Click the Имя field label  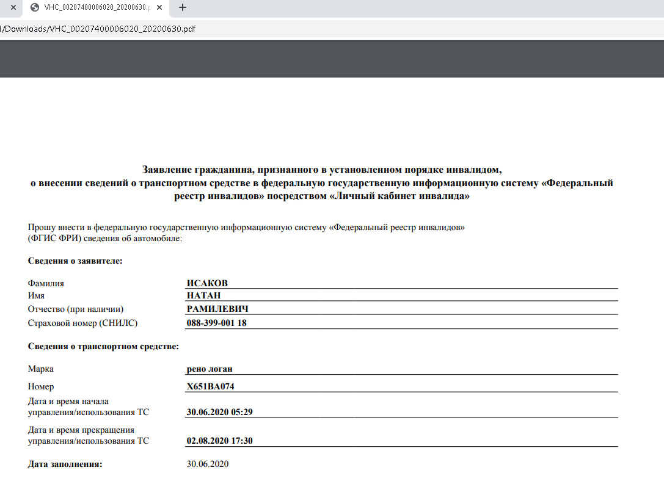(x=36, y=296)
